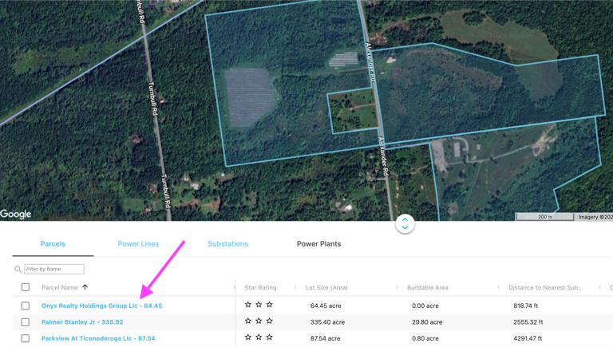This screenshot has width=613, height=347.
Task: Check the Onyx Realty Holdings row checkbox
Action: [26, 306]
